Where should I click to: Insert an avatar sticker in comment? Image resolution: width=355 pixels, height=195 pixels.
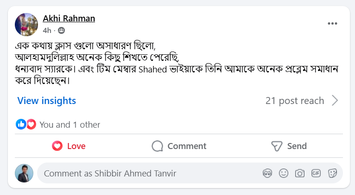(x=267, y=173)
